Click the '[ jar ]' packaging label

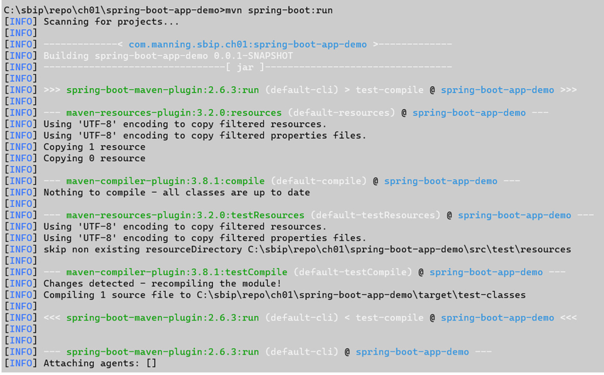[247, 67]
